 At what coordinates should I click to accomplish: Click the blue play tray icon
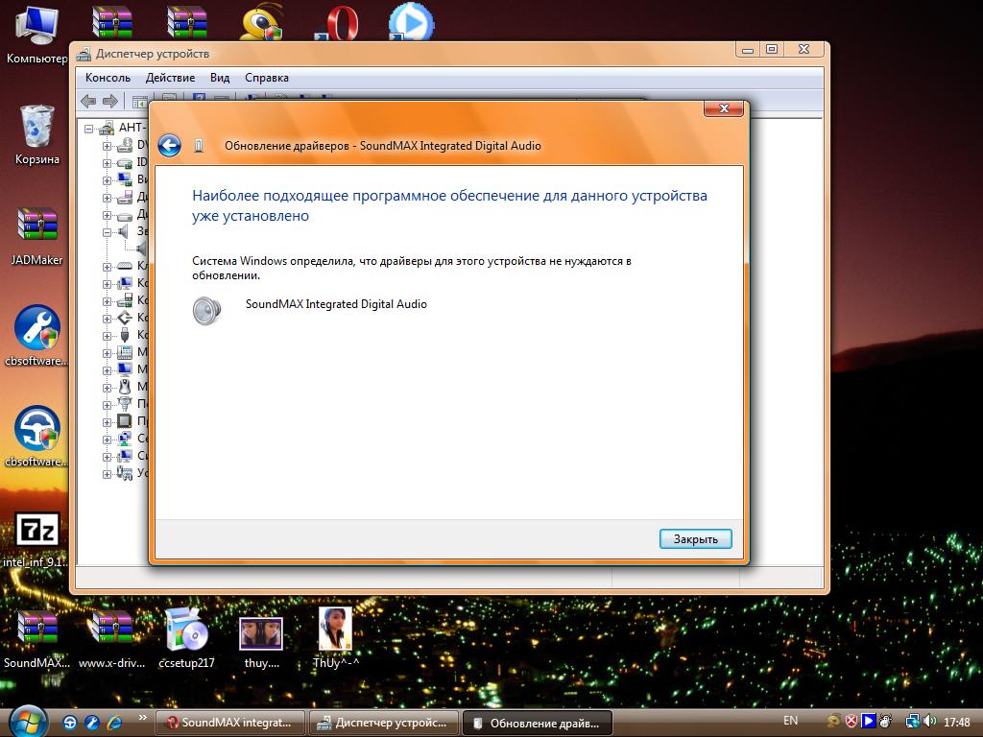868,722
